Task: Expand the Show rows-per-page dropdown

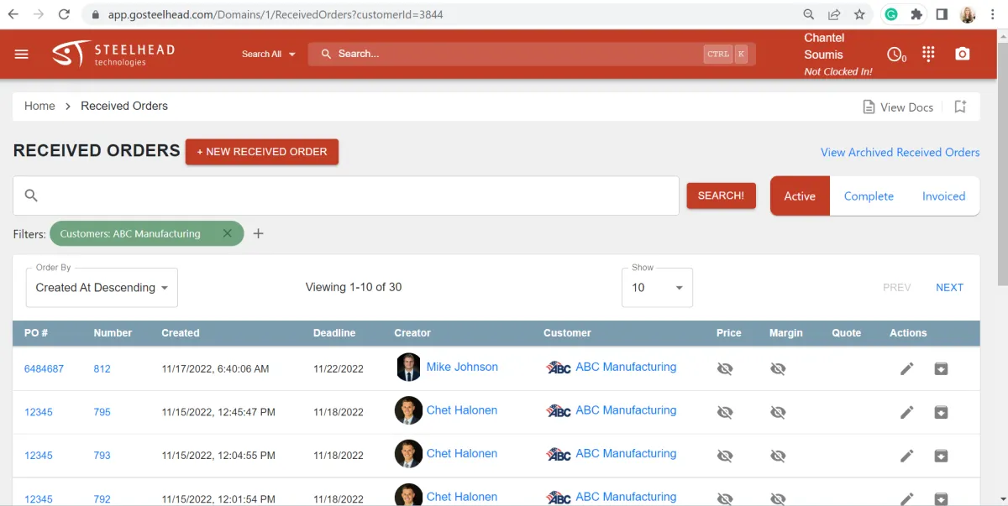Action: tap(657, 288)
